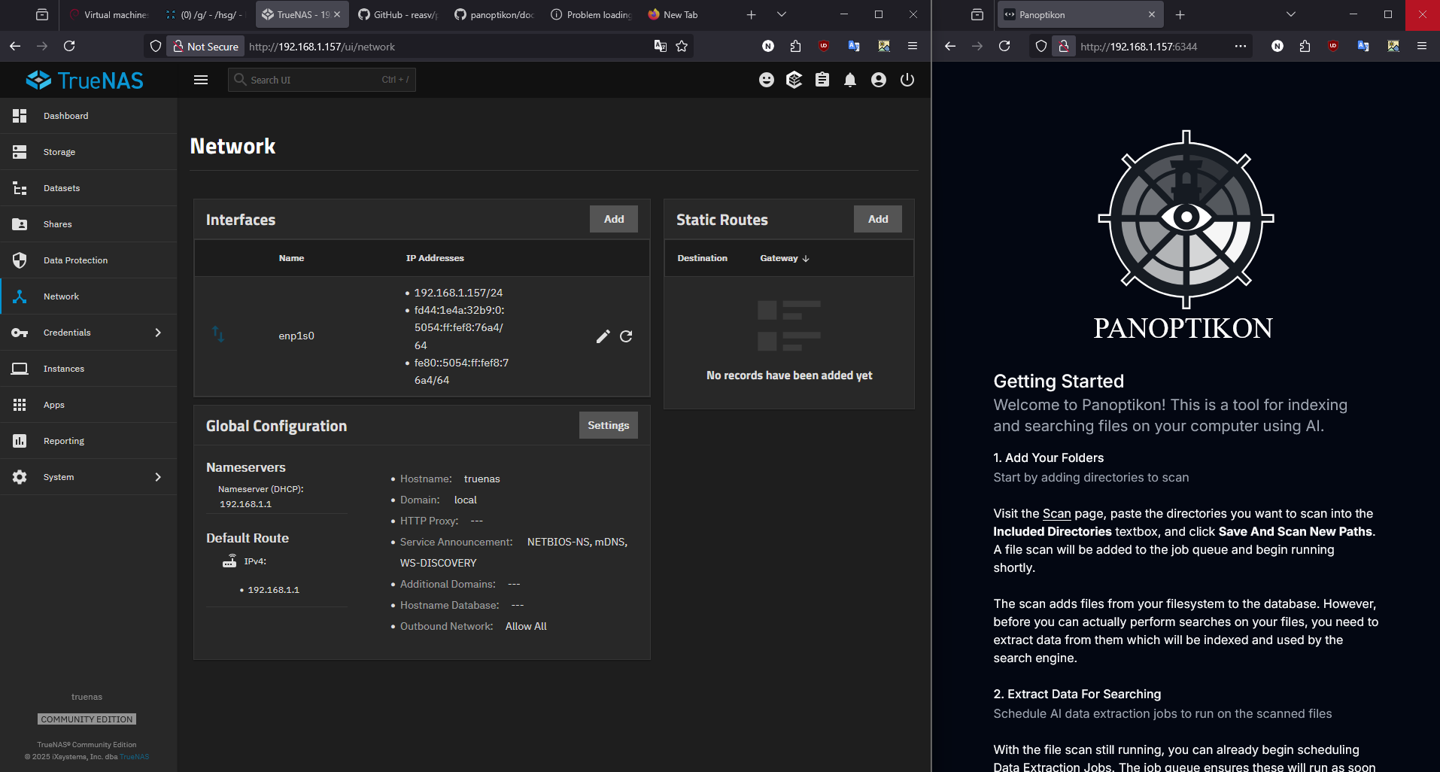Image resolution: width=1440 pixels, height=772 pixels.
Task: Open Firefox View in Panoptikon window
Action: (977, 14)
